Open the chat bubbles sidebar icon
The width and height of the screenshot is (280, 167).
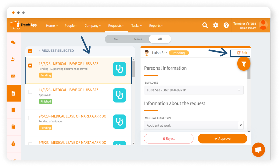click(13, 42)
